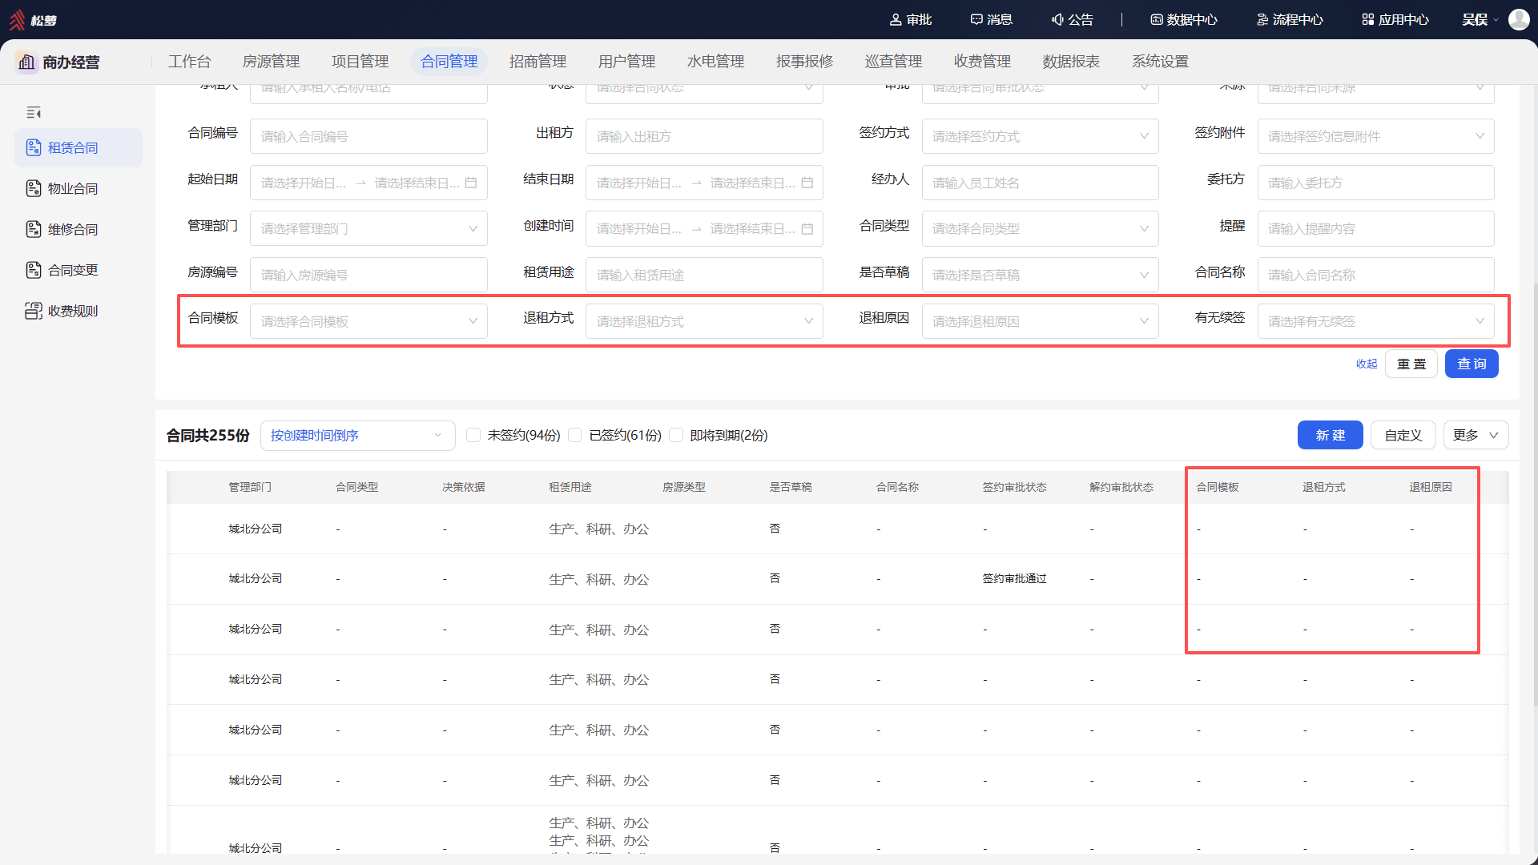The image size is (1538, 865).
Task: Expand the 更多 dropdown button
Action: tap(1476, 435)
